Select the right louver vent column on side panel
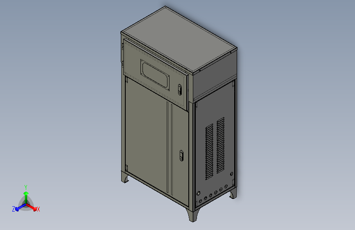 click(221, 145)
